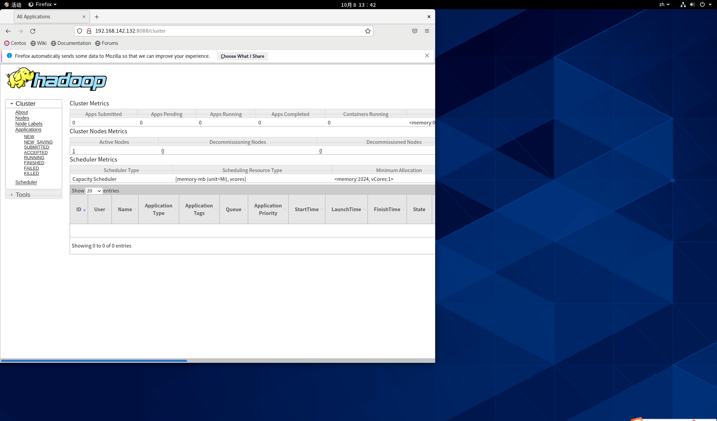Click the Choose What I Share button
The height and width of the screenshot is (421, 717).
coord(242,56)
